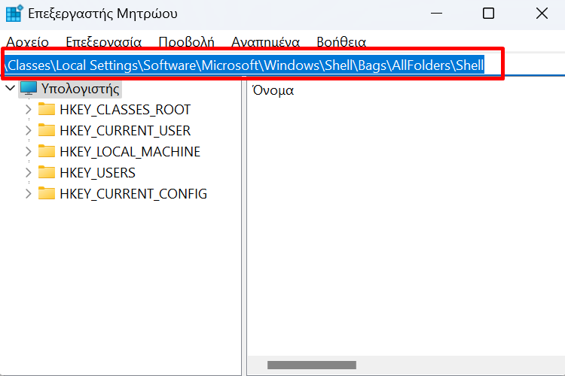Open the Βοήθεια menu
Image resolution: width=565 pixels, height=376 pixels.
point(341,42)
